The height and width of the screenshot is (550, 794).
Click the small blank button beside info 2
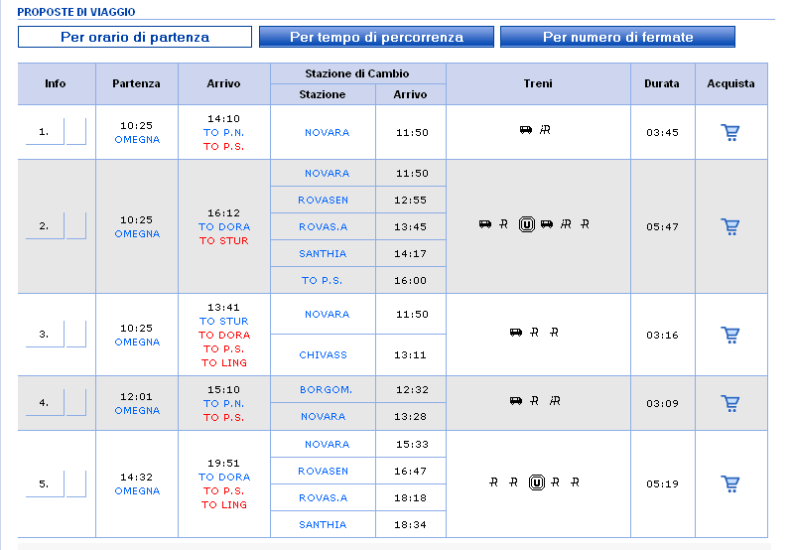tap(76, 226)
